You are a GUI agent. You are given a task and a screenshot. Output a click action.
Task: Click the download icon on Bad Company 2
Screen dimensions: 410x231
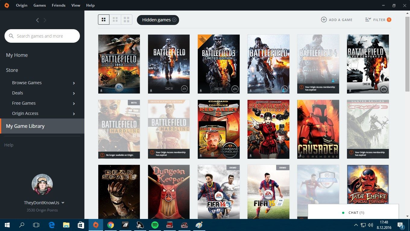tap(350, 90)
